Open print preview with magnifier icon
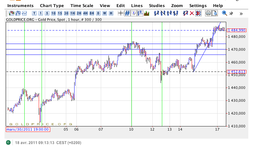The image size is (255, 146). click(x=215, y=13)
